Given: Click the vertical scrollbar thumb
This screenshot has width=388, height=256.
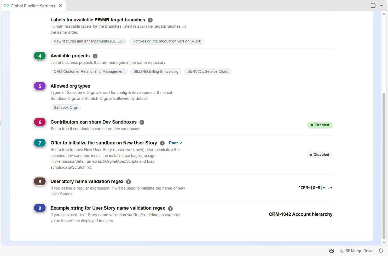Looking at the screenshot, I should pyautogui.click(x=384, y=166).
